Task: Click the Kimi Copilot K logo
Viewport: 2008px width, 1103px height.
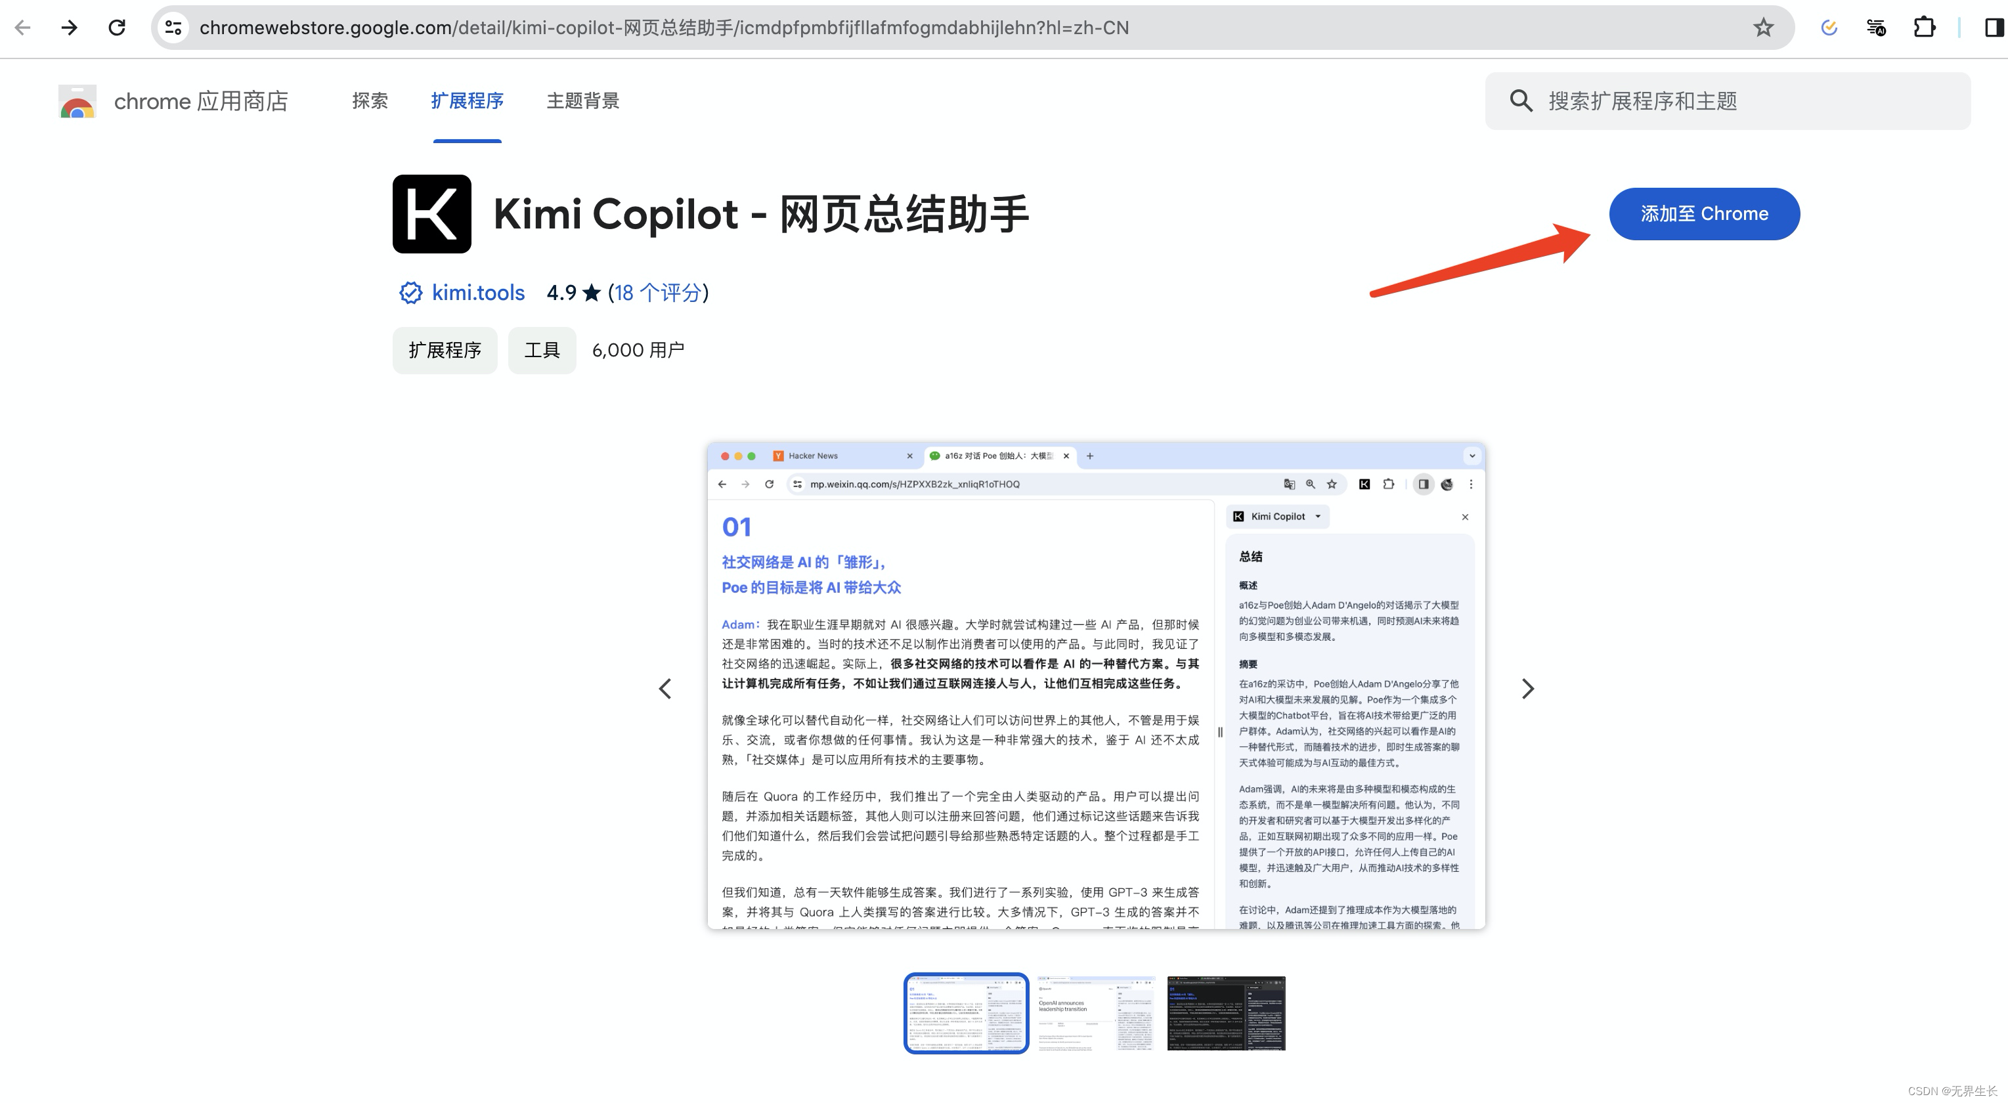Action: (432, 213)
